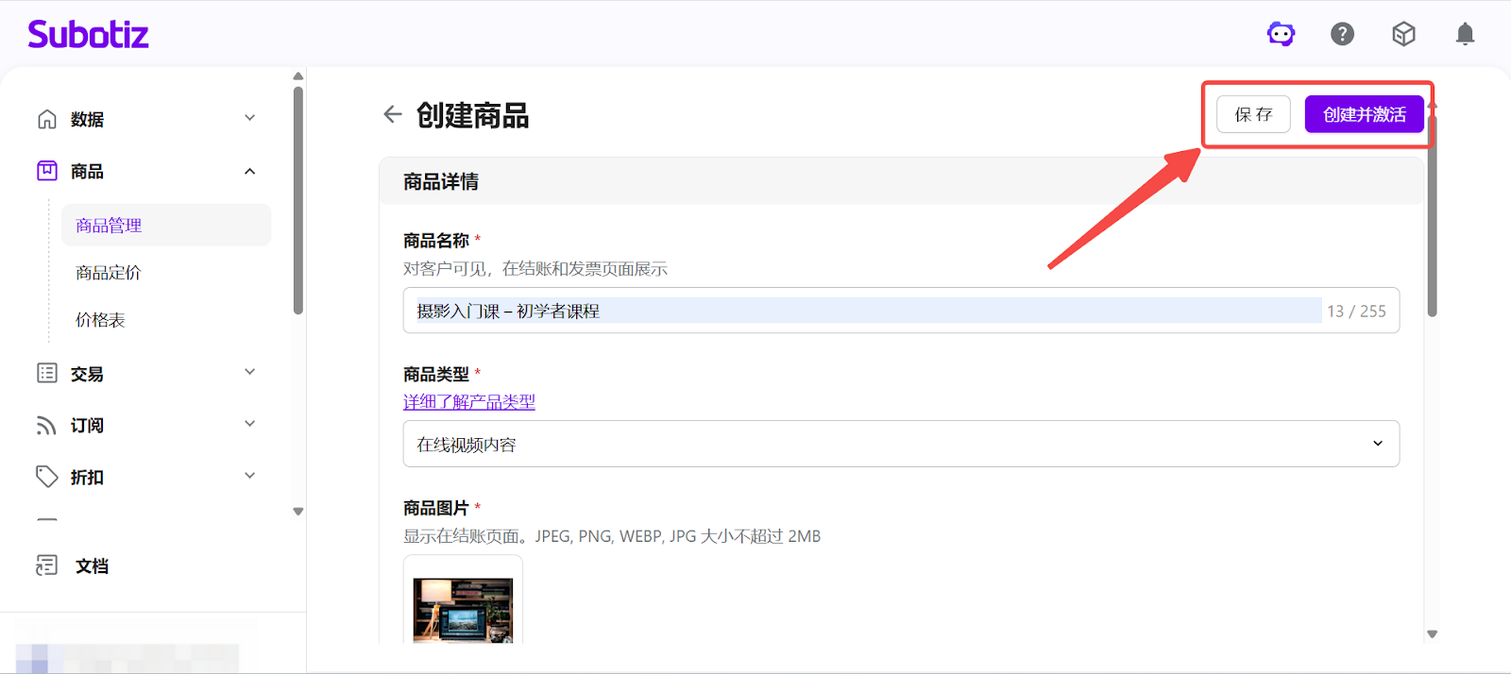Click the back arrow beside 创建商品
The height and width of the screenshot is (674, 1511).
(x=393, y=115)
